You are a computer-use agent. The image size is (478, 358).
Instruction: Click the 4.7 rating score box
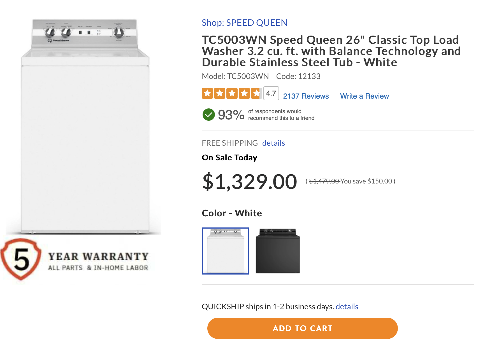271,93
